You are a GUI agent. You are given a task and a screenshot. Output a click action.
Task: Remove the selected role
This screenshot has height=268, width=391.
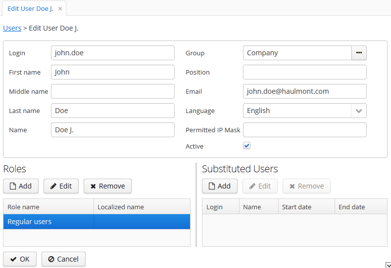click(x=107, y=186)
